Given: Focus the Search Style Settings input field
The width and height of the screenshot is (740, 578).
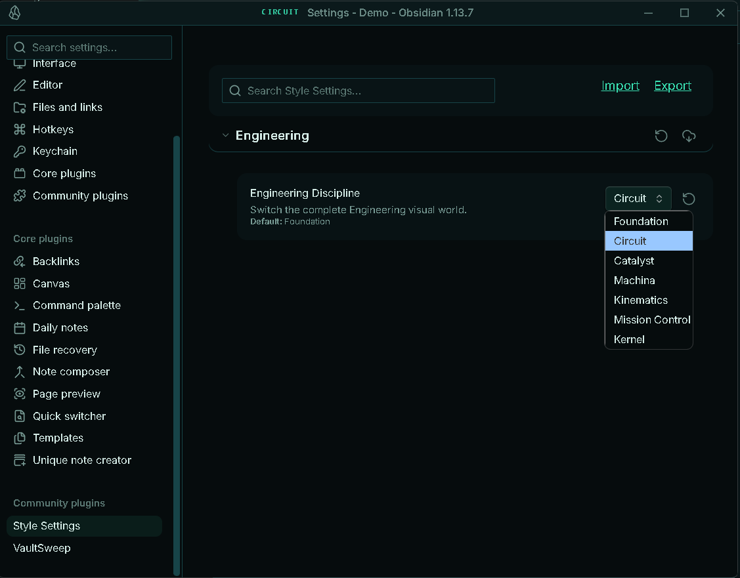Looking at the screenshot, I should point(359,91).
